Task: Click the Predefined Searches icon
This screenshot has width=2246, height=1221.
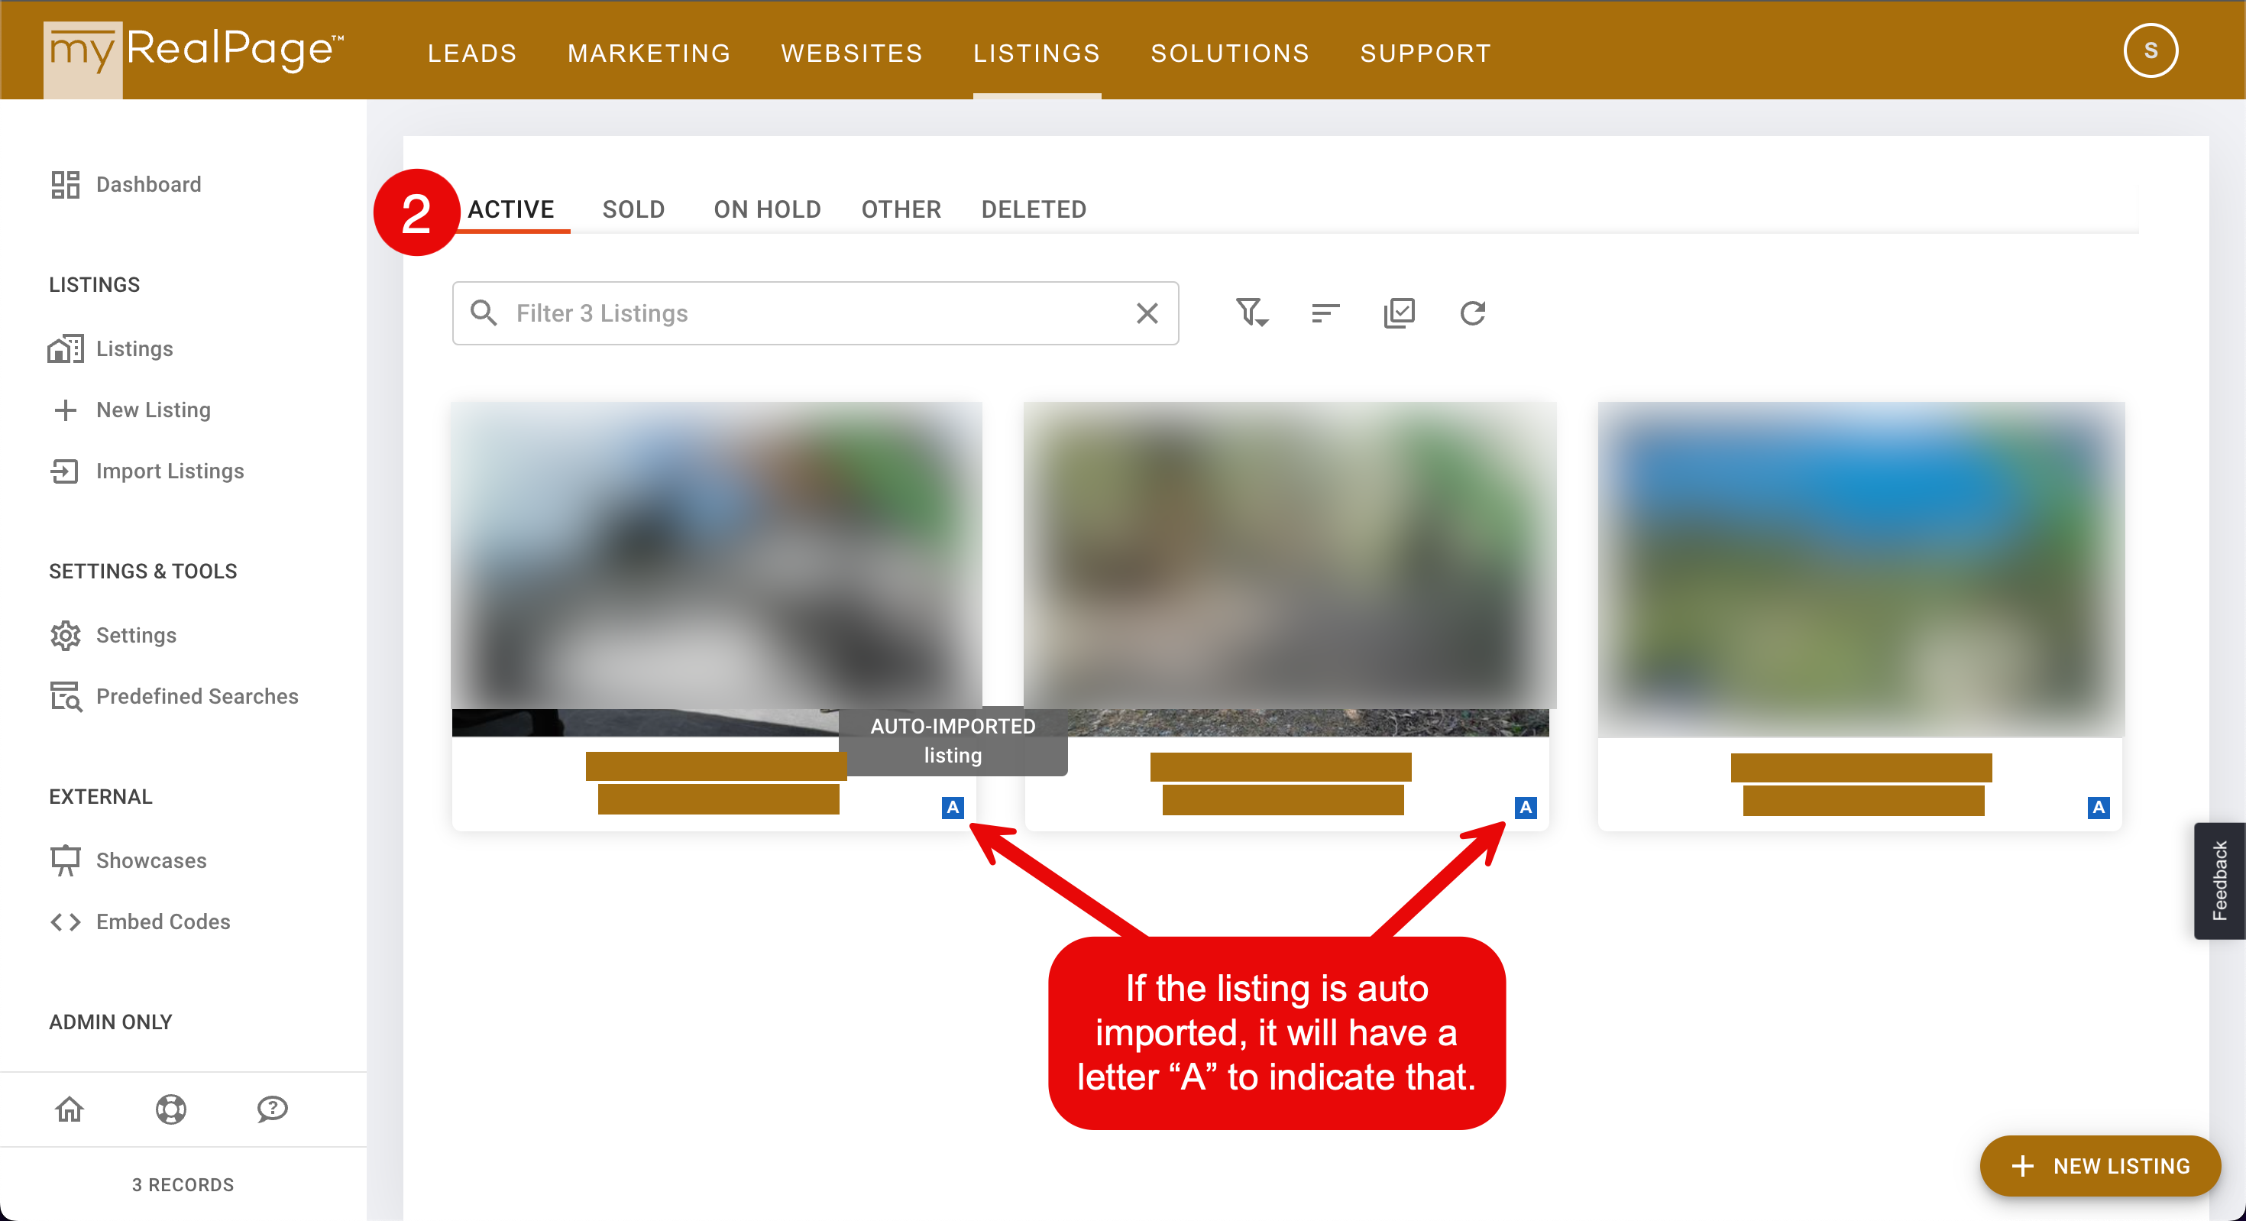Action: coord(66,696)
